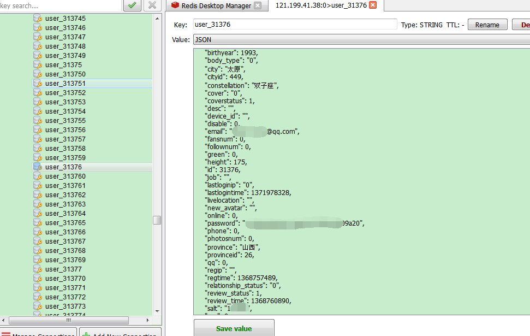
Task: Open Manage Connections
Action: 39,333
